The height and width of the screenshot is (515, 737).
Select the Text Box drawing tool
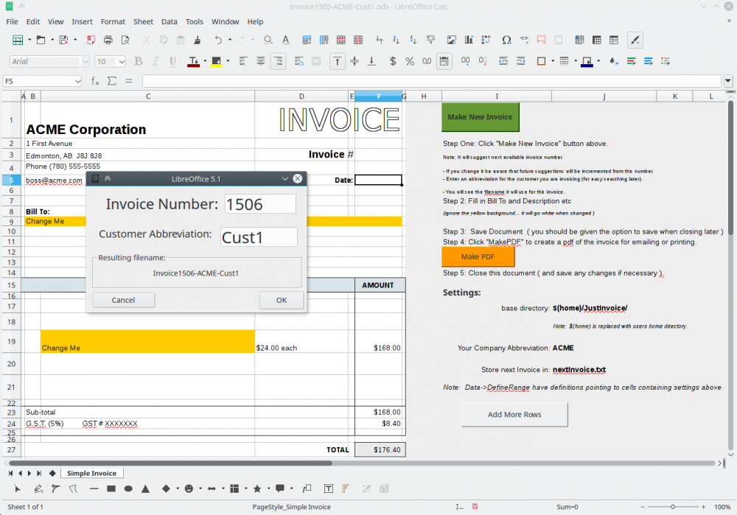pyautogui.click(x=329, y=488)
